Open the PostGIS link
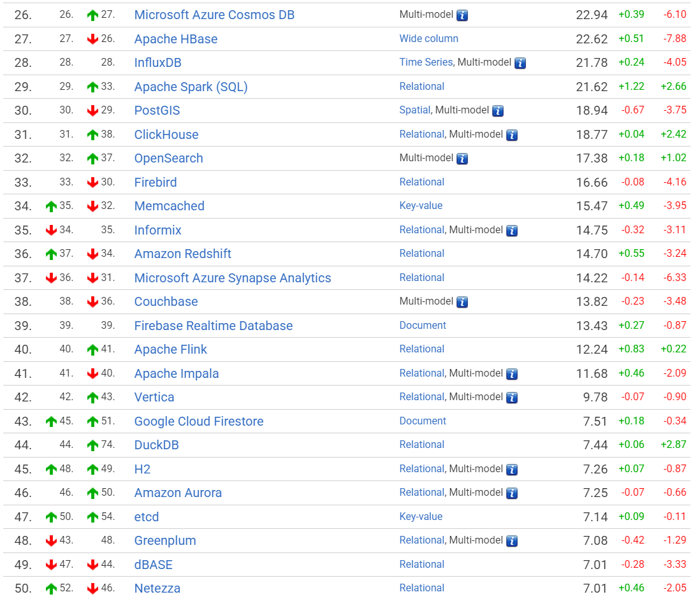This screenshot has width=693, height=599. (x=157, y=110)
